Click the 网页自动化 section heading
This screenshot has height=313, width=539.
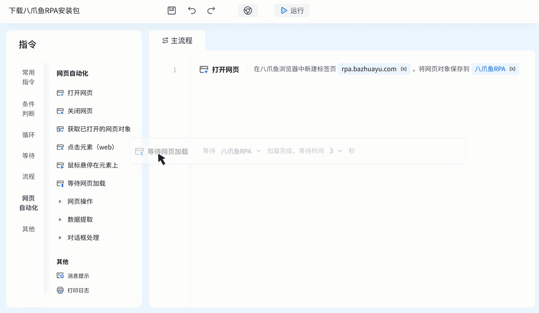tap(72, 74)
